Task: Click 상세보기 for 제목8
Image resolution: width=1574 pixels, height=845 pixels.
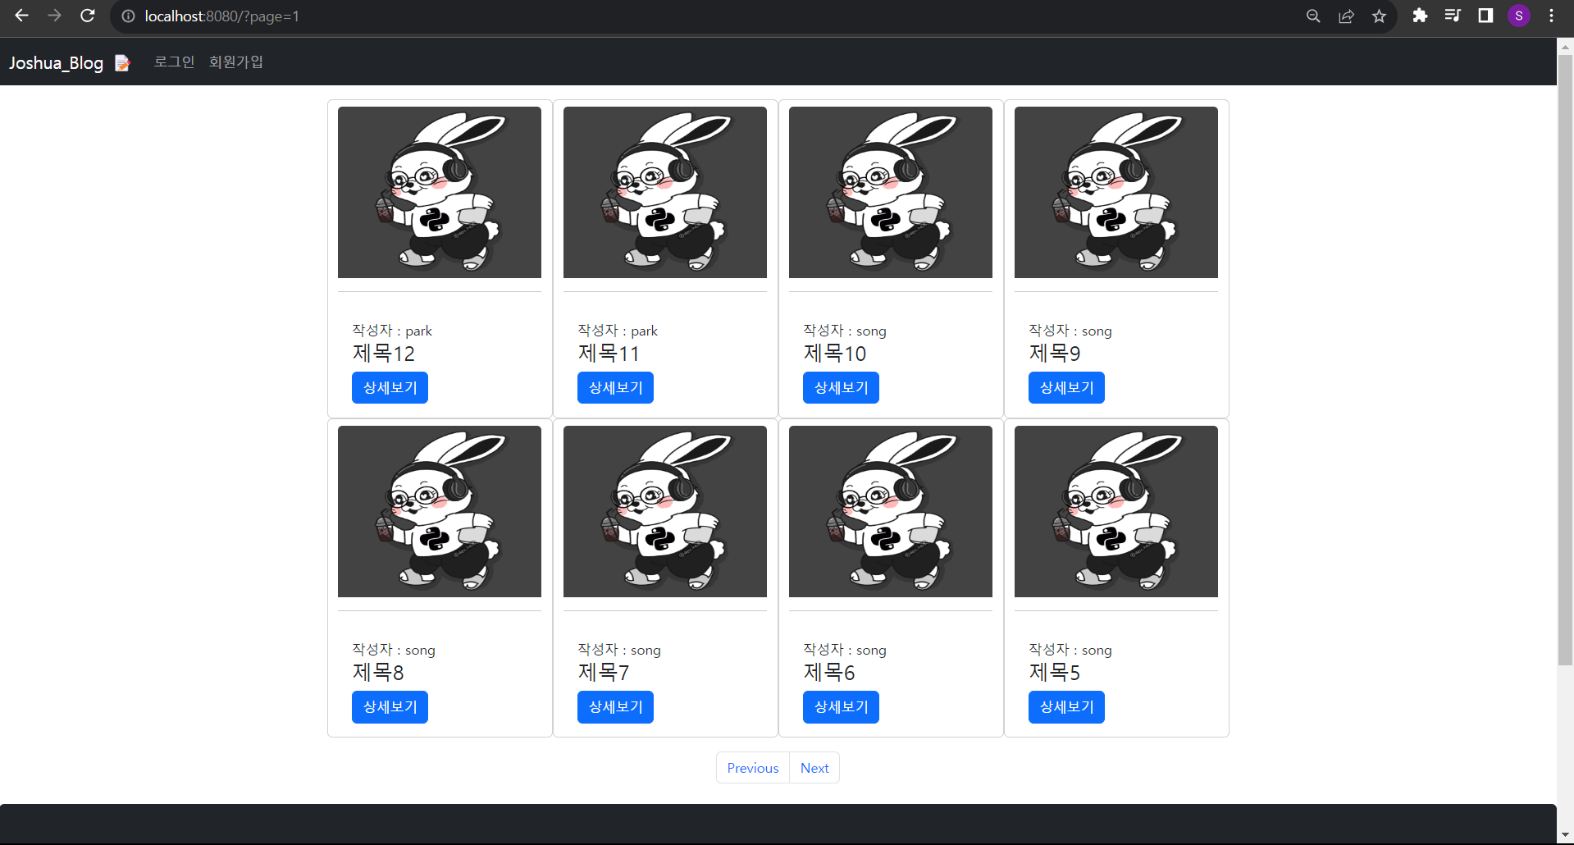Action: (x=390, y=707)
